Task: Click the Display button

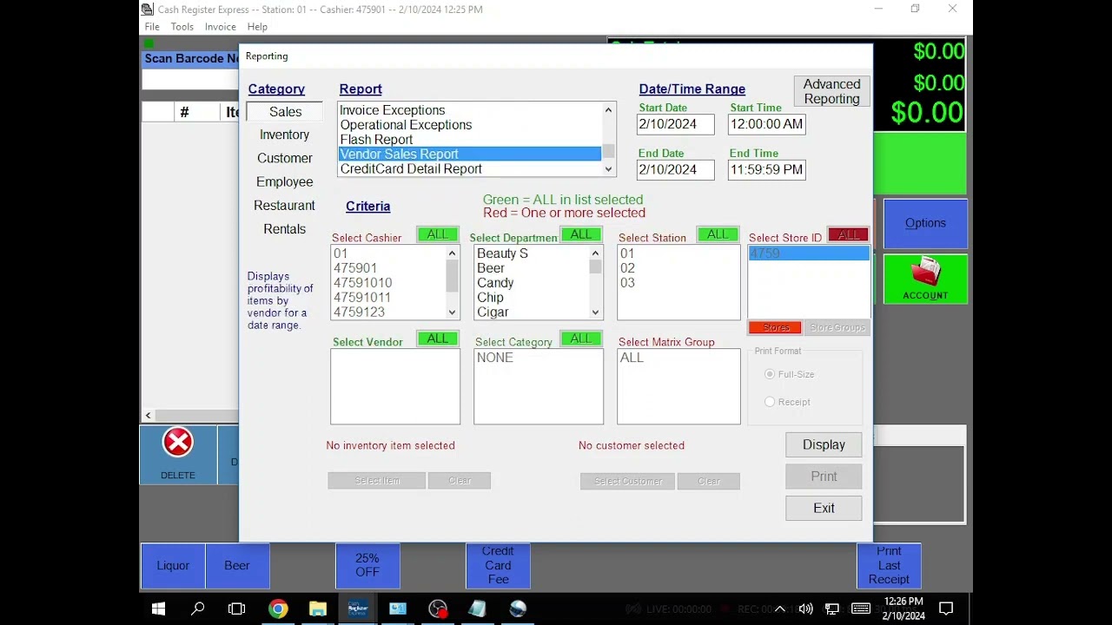Action: click(x=824, y=444)
